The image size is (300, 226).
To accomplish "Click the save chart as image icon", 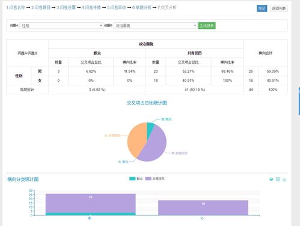I will tap(284, 180).
